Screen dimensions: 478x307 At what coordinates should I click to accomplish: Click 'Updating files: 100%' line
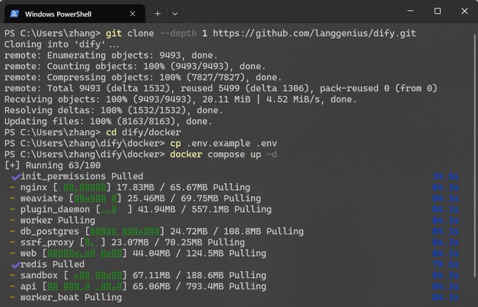[108, 121]
